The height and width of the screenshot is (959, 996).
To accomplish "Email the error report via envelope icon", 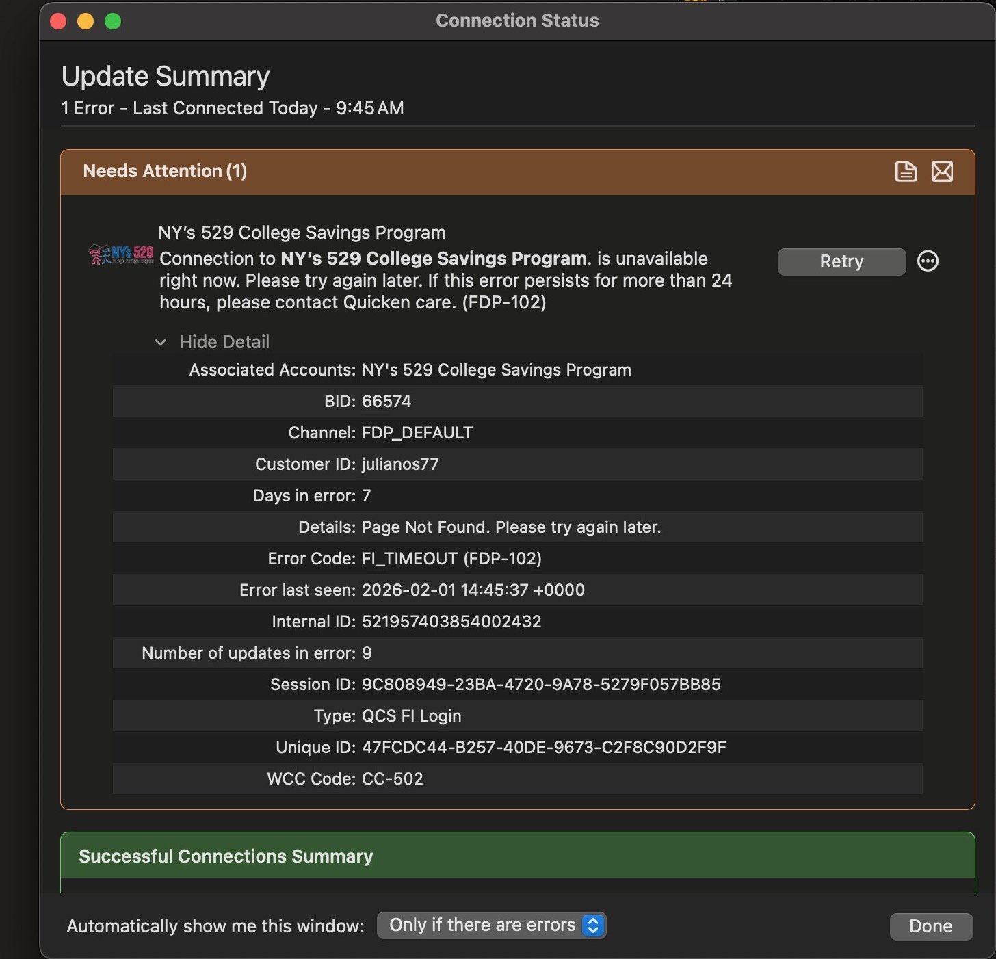I will [x=942, y=171].
